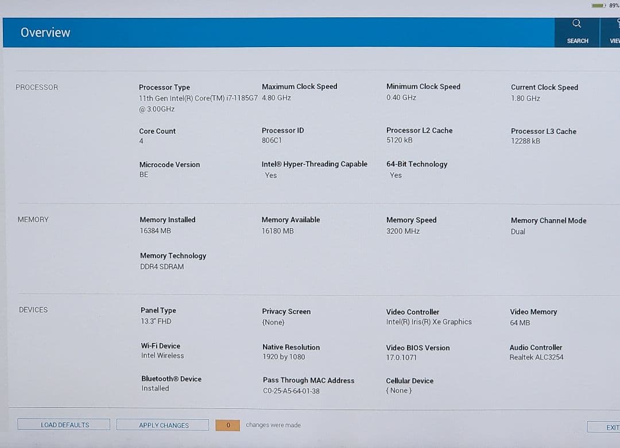Select the Video Controller Iris Xe entry
The image size is (620, 448).
click(x=429, y=322)
